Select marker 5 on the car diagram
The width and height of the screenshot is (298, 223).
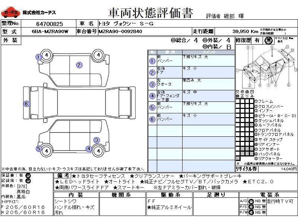[39, 148]
